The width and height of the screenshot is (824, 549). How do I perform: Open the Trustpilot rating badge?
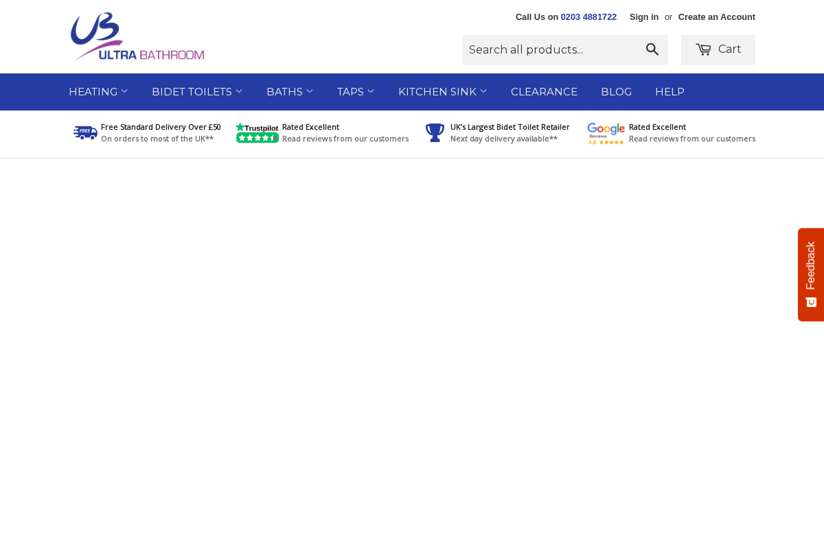(257, 132)
